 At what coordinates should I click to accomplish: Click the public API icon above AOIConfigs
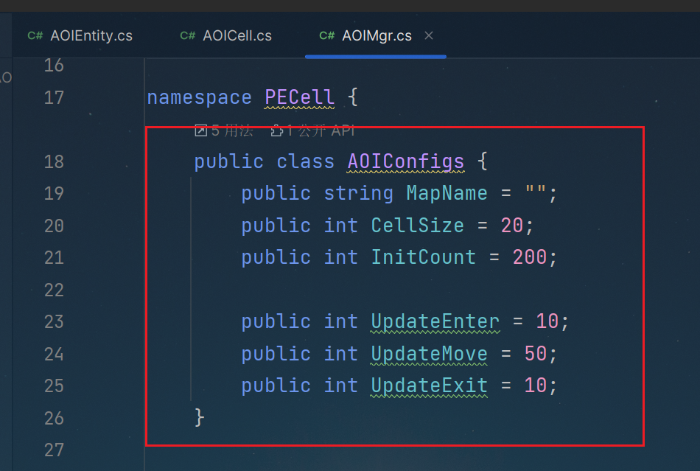[277, 131]
